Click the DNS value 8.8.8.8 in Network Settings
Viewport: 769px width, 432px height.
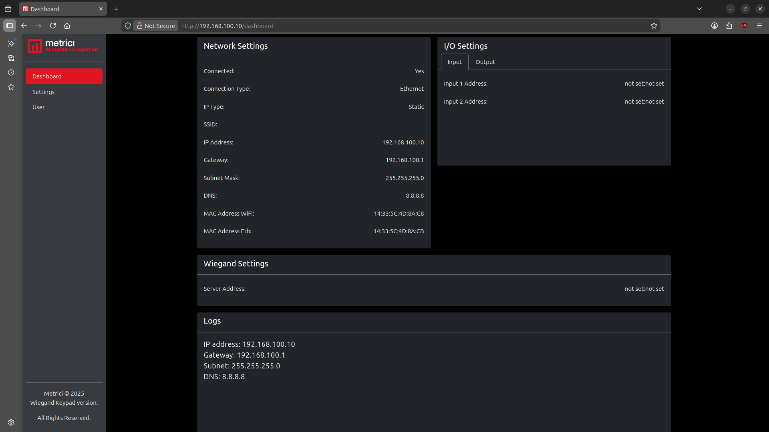(415, 196)
